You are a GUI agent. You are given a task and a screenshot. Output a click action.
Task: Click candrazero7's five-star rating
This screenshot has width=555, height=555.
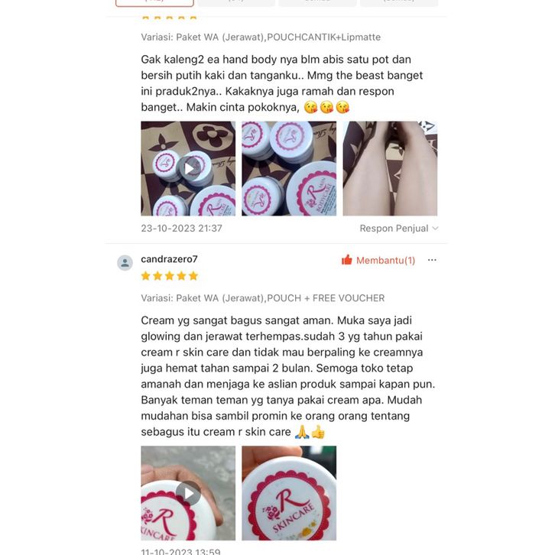pyautogui.click(x=169, y=276)
